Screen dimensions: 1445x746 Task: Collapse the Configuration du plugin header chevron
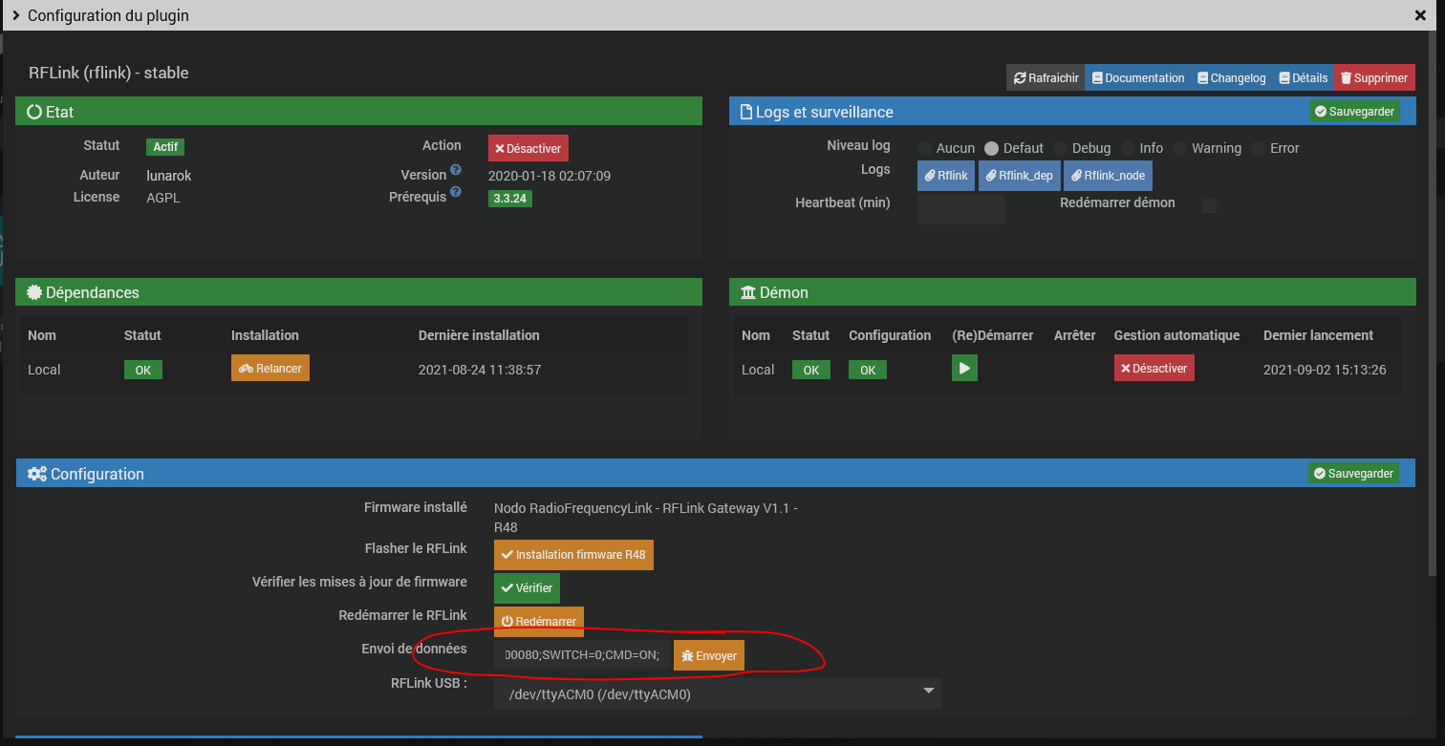(16, 15)
